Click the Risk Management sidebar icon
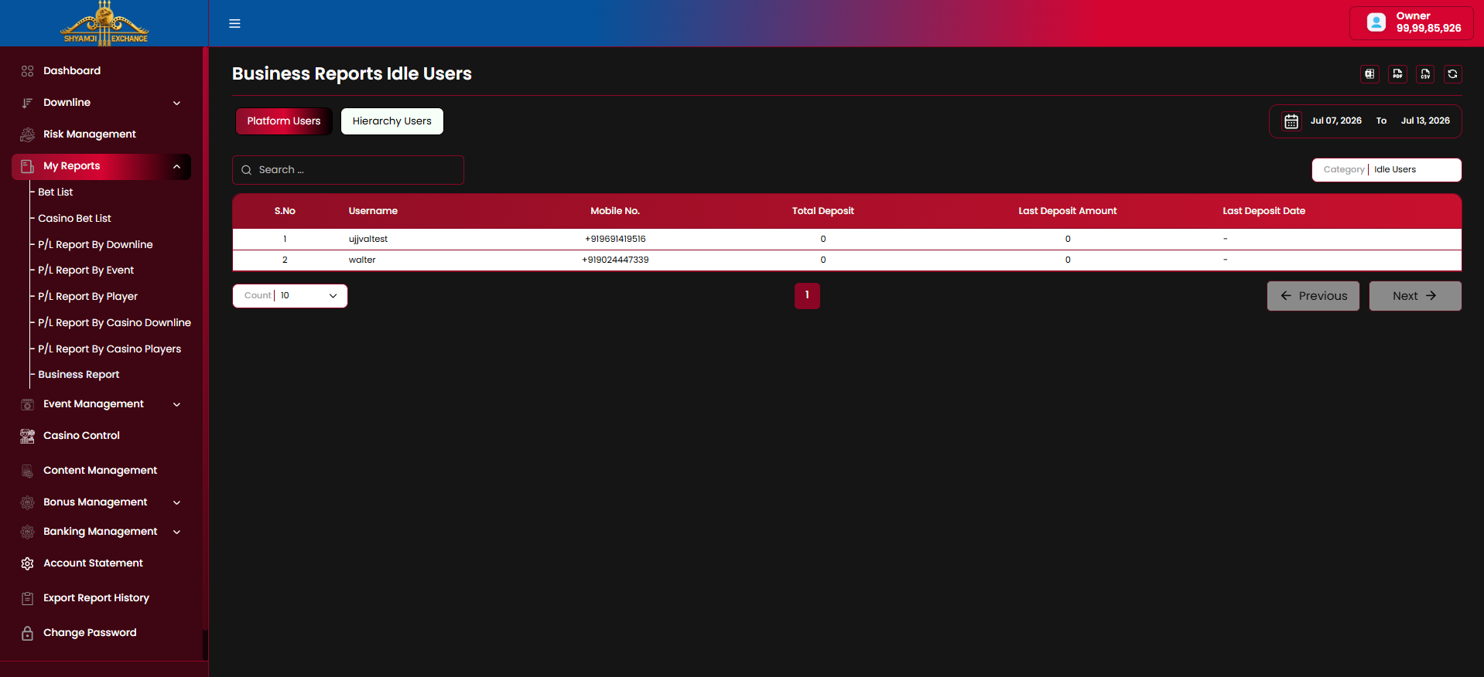Screen dimensions: 1484x677 tap(28, 134)
